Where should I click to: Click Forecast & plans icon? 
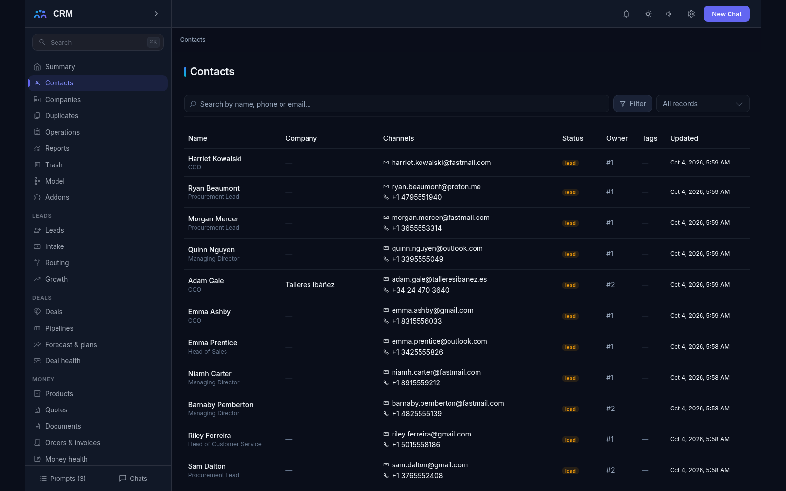point(37,345)
